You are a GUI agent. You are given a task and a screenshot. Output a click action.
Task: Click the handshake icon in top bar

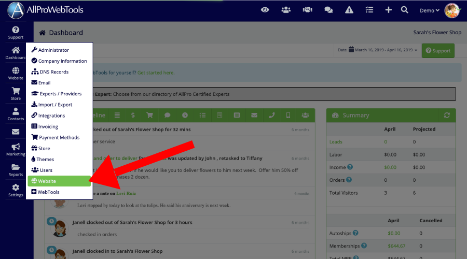(x=307, y=10)
